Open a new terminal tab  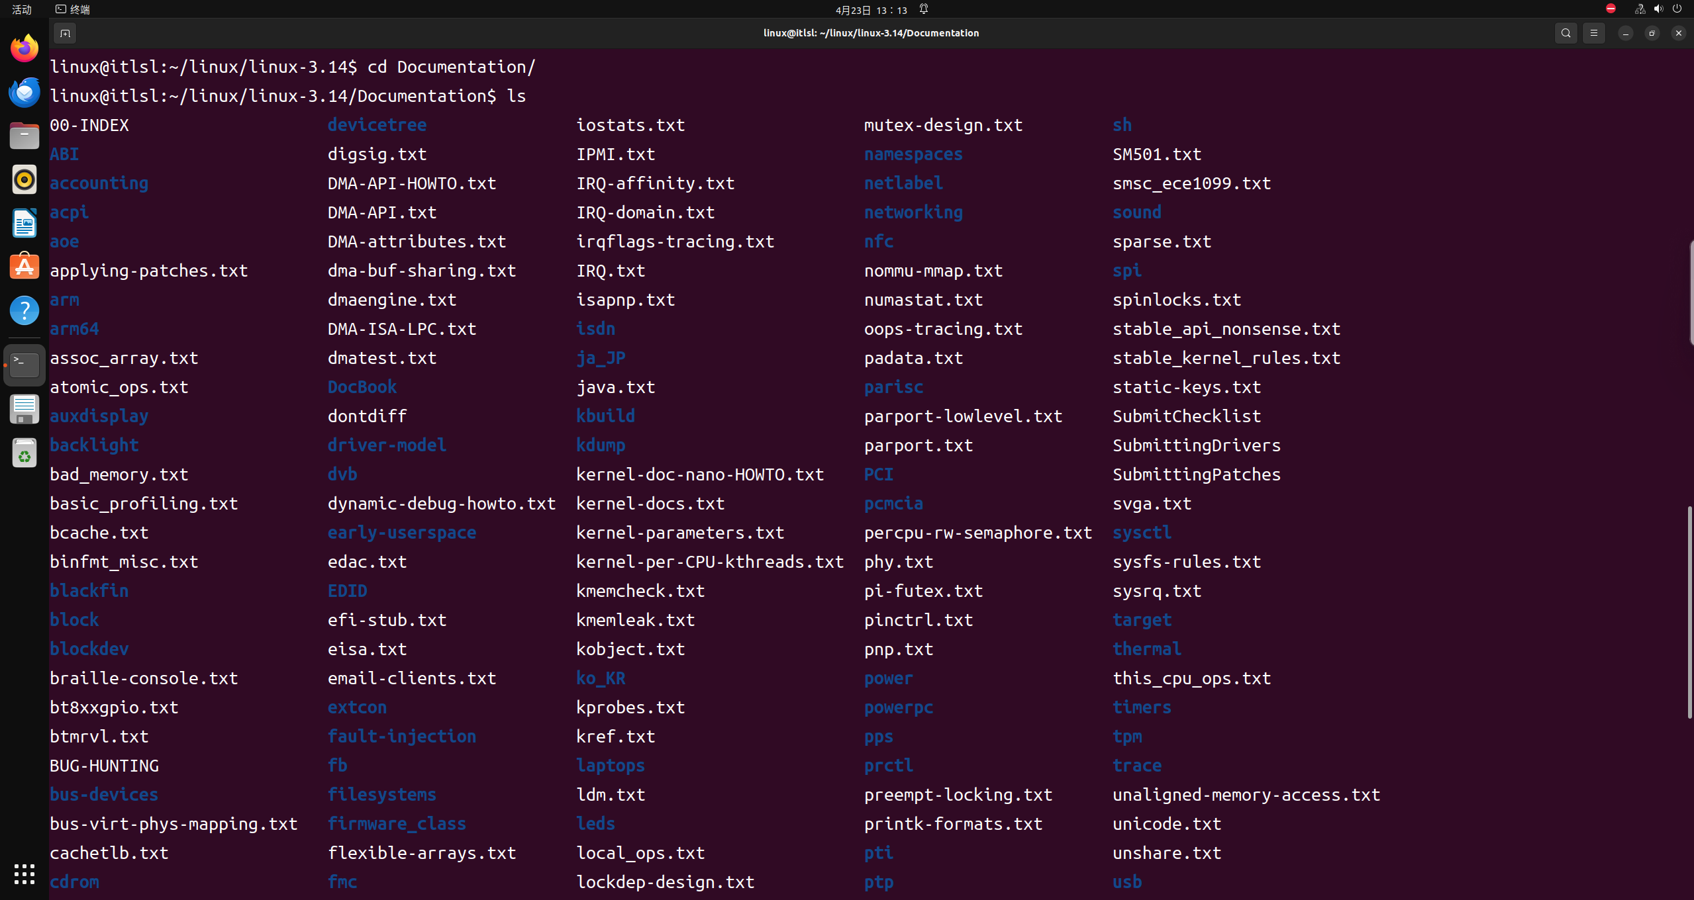coord(65,33)
